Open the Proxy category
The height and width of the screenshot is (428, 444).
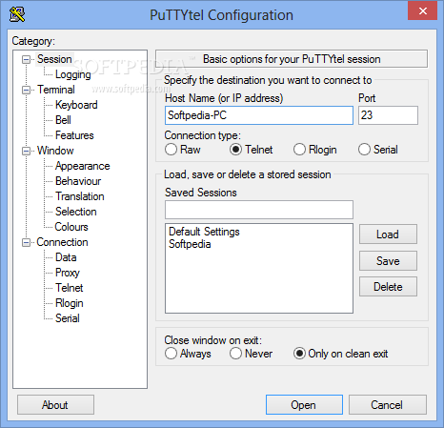click(67, 273)
